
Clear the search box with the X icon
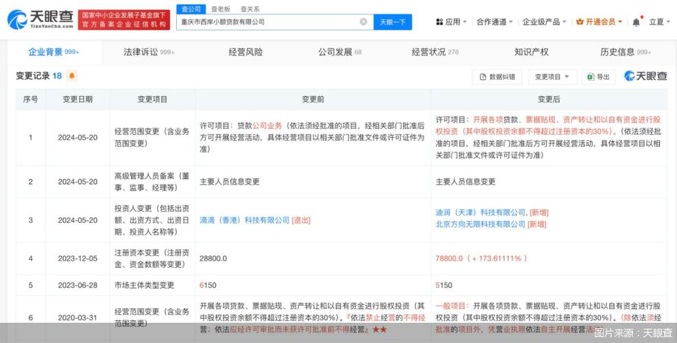364,21
